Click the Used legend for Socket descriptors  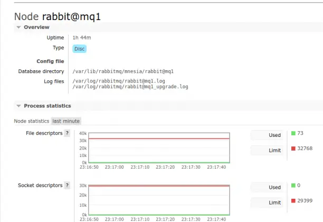point(267,187)
